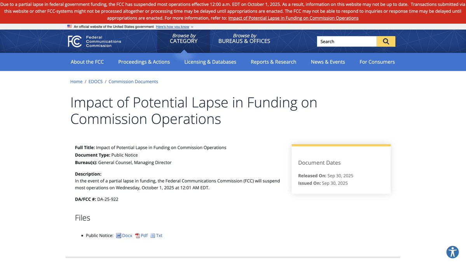This screenshot has height=264, width=466.
Task: Click the US flag icon
Action: click(70, 26)
